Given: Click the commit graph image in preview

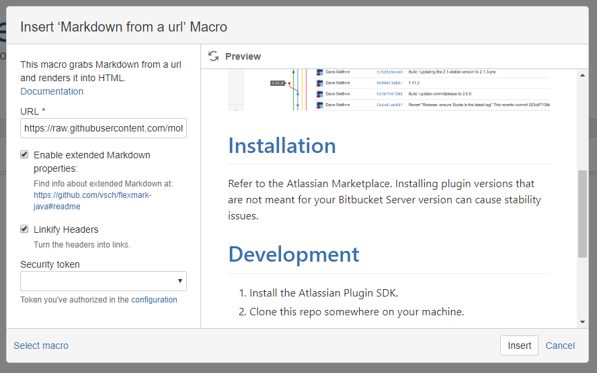Looking at the screenshot, I should point(389,90).
